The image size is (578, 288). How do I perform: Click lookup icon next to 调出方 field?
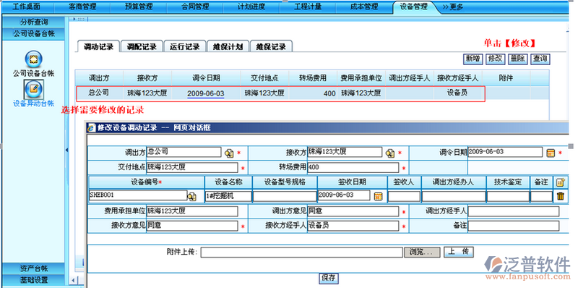pyautogui.click(x=229, y=153)
